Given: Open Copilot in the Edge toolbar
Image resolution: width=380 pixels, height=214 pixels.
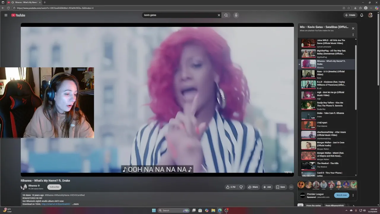Looking at the screenshot, I should click(377, 8).
